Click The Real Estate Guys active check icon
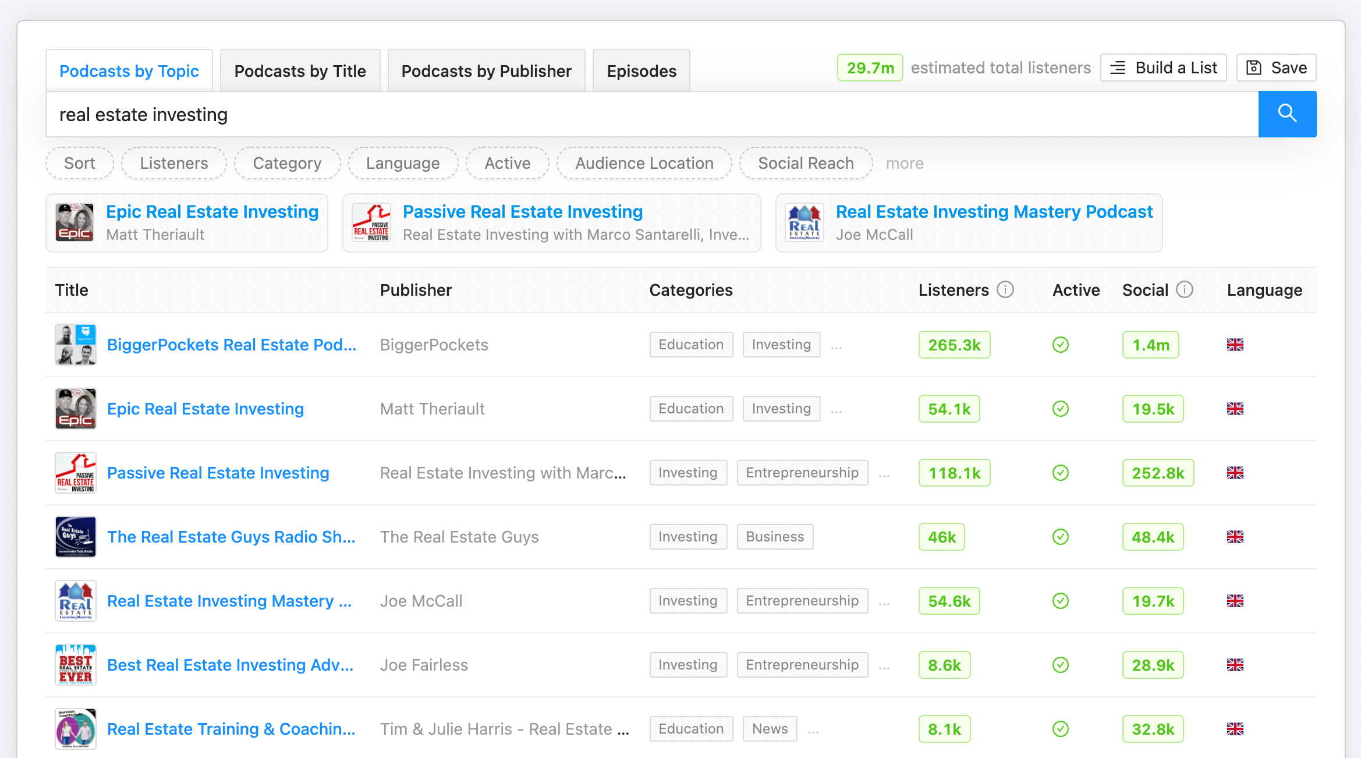This screenshot has width=1361, height=758. click(x=1061, y=537)
